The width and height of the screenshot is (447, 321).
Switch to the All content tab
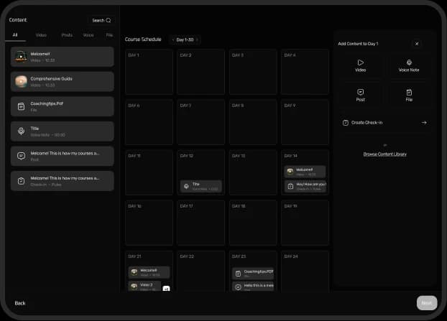15,34
